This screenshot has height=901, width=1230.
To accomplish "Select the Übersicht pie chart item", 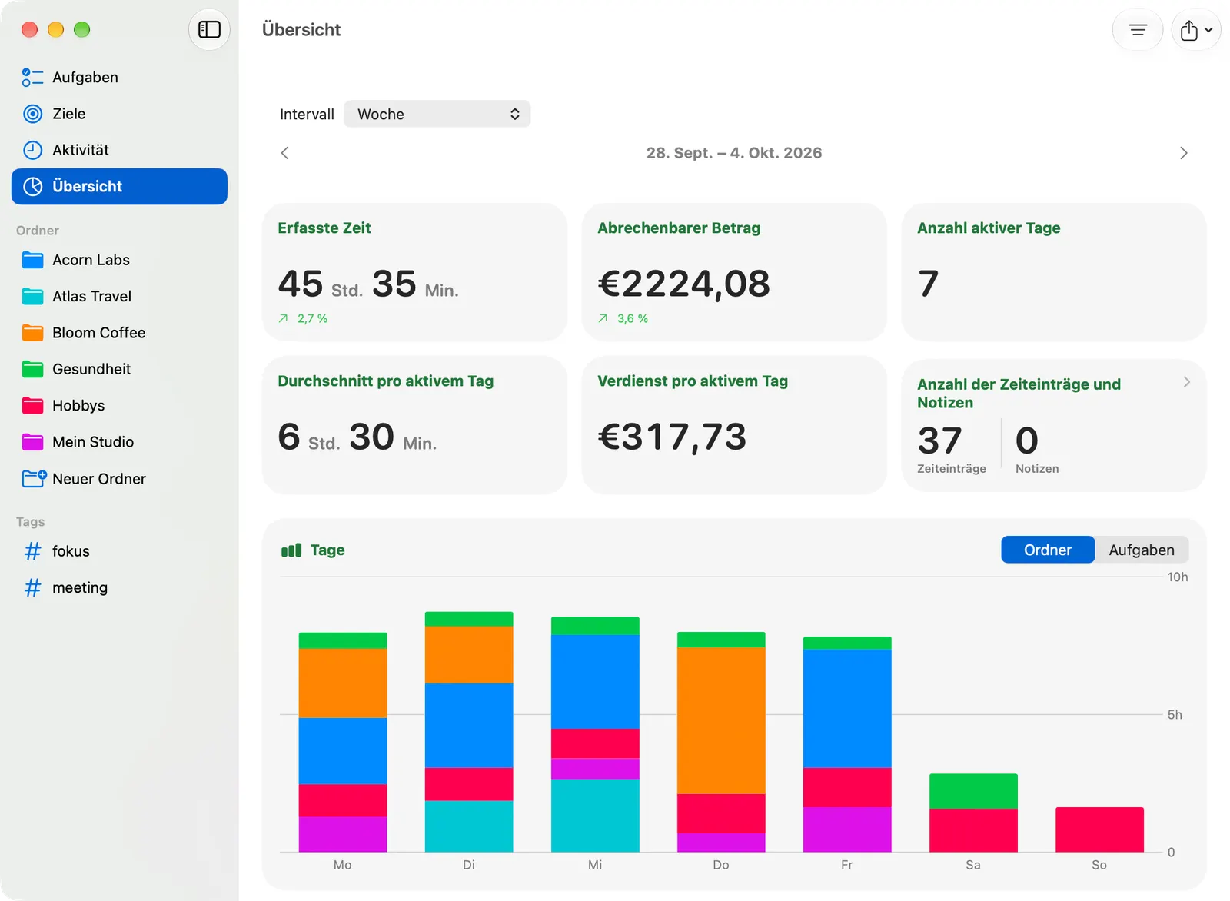I will (119, 186).
